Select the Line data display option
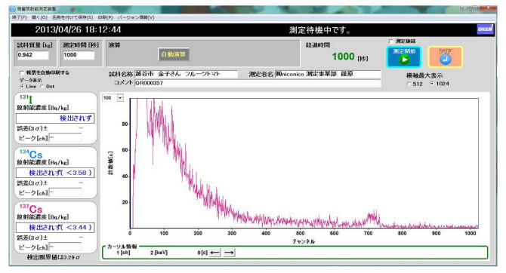The height and width of the screenshot is (273, 506). click(22, 87)
